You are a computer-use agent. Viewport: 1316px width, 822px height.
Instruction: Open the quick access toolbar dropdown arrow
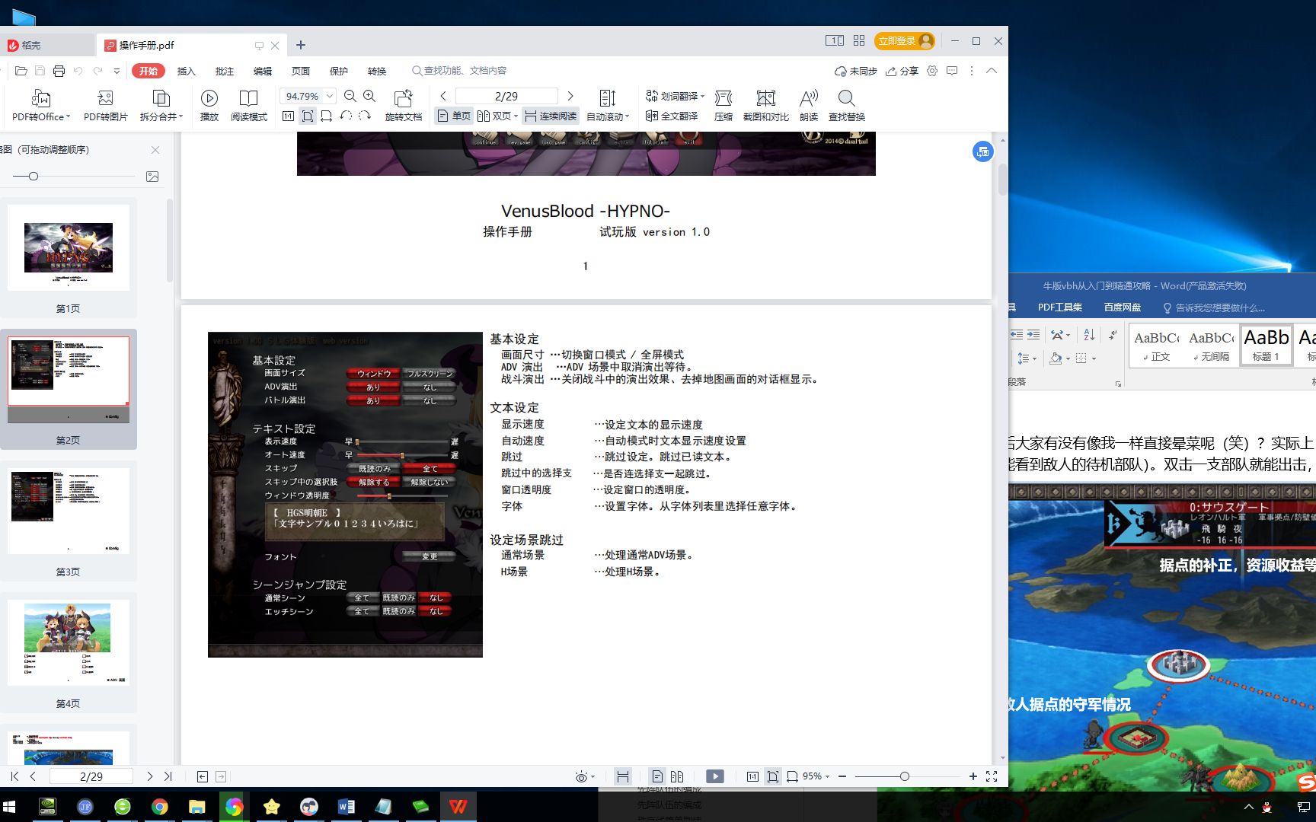pyautogui.click(x=117, y=71)
